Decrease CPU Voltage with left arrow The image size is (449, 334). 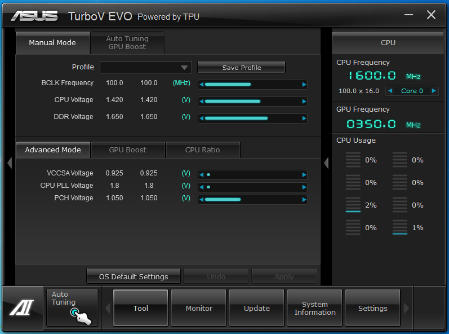[x=202, y=102]
